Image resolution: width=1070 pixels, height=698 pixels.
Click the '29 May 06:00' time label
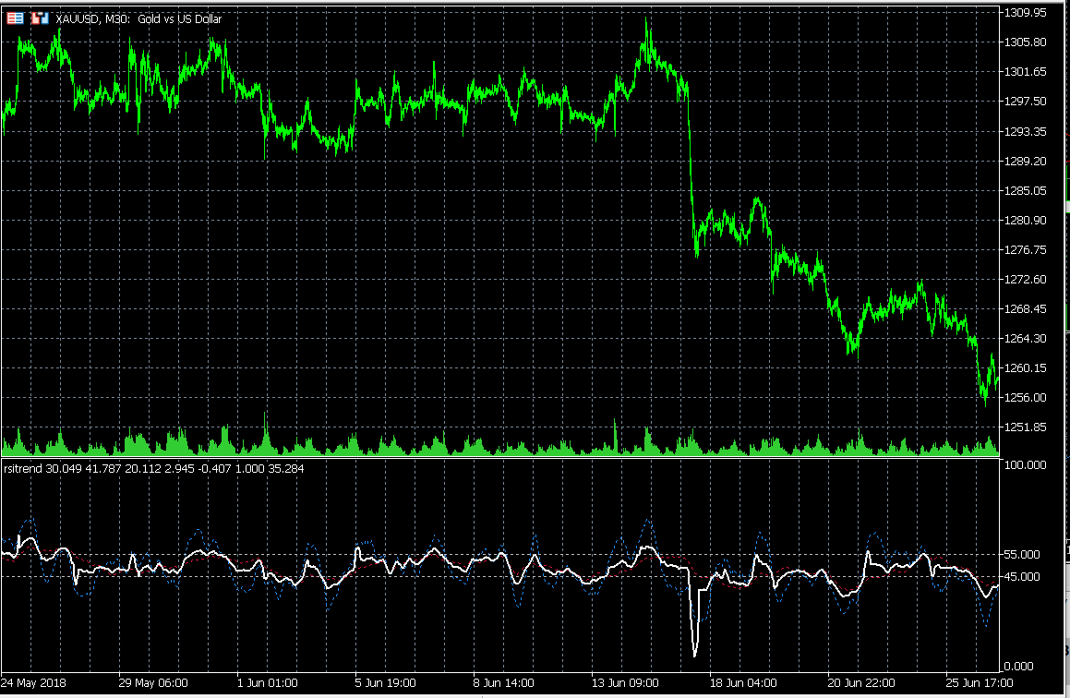point(153,682)
